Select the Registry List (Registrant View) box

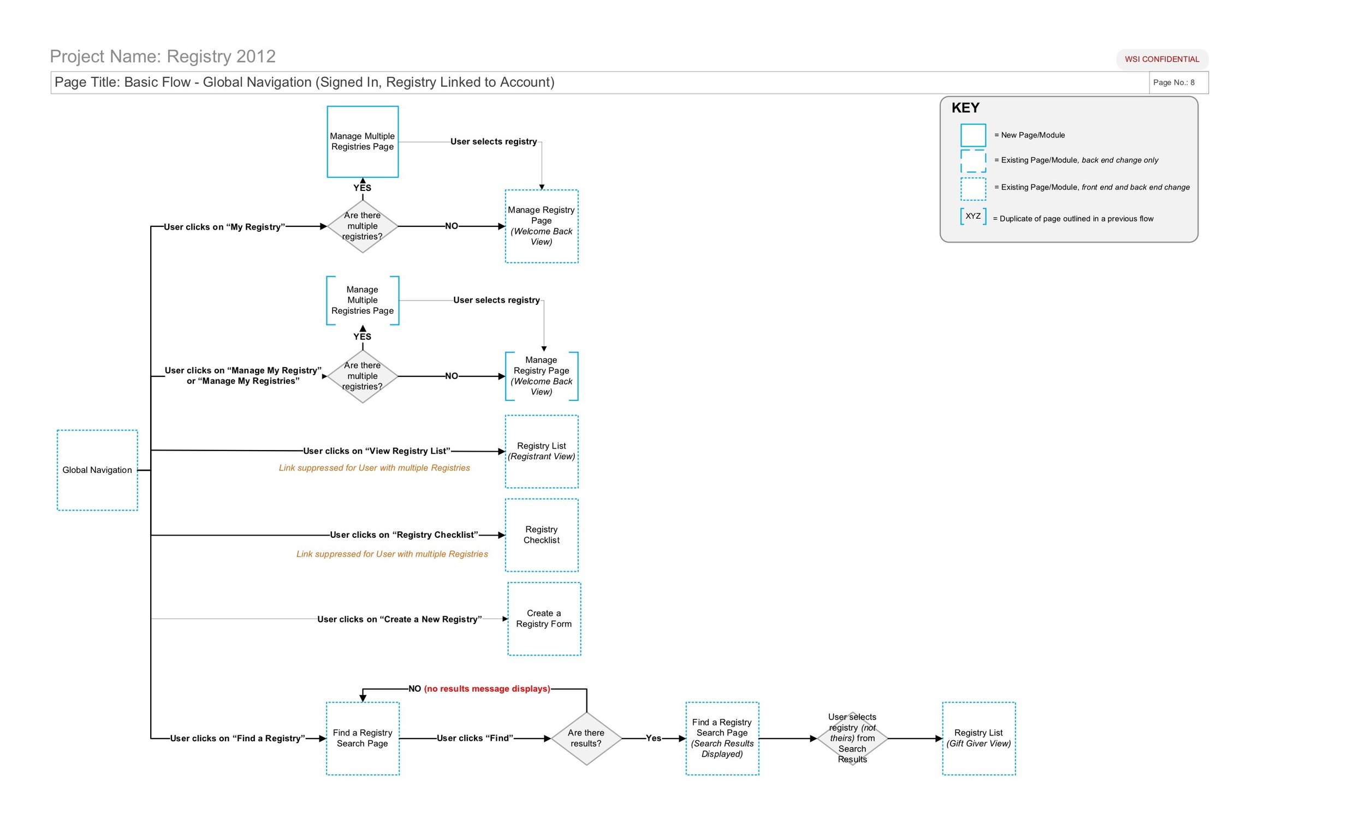pyautogui.click(x=541, y=451)
